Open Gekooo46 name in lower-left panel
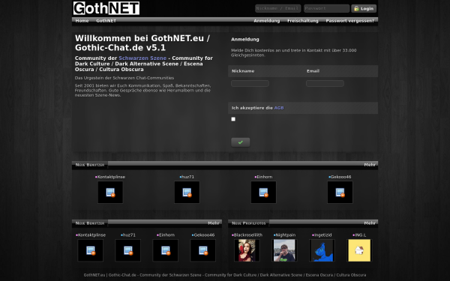 tap(204, 235)
